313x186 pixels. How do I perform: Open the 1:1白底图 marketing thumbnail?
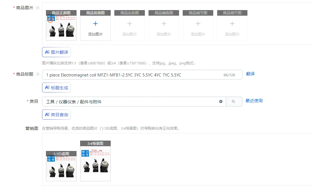pos(61,166)
